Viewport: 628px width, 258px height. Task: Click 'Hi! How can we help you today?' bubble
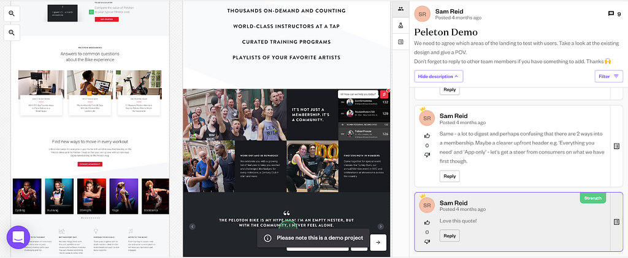click(x=358, y=94)
